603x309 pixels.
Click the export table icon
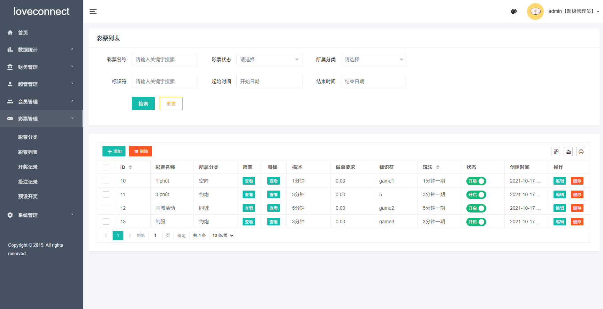(568, 152)
